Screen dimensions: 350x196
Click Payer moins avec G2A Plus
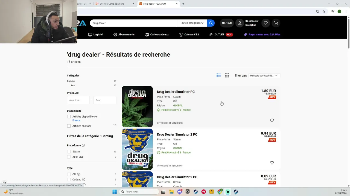click(262, 35)
